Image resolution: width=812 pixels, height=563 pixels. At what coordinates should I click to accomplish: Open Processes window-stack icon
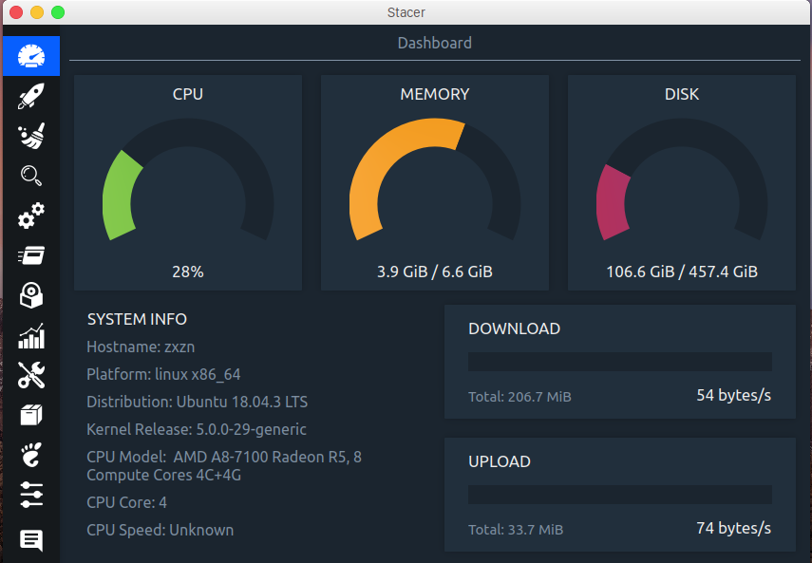pyautogui.click(x=31, y=255)
